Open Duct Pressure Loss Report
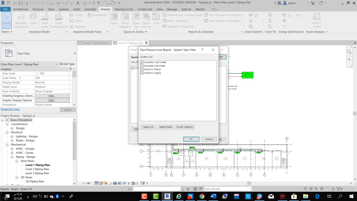Image resolution: width=357 pixels, height=201 pixels. [x=223, y=15]
